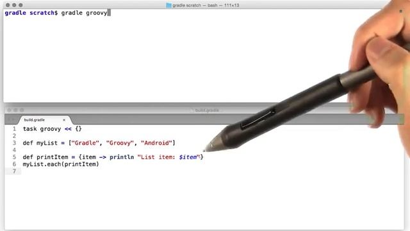410x231 pixels.
Task: Click 'task groovy << {}' code line
Action: tap(53, 129)
